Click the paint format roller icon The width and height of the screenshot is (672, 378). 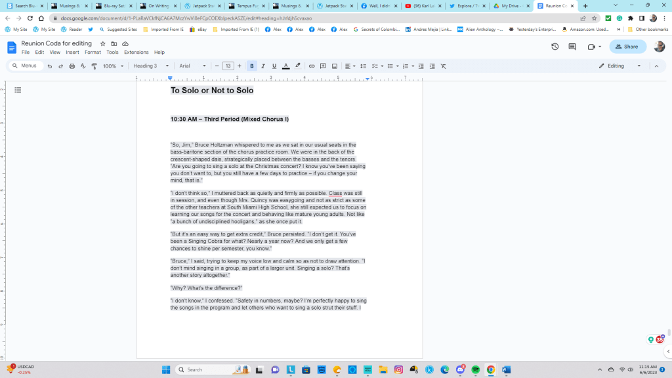94,66
